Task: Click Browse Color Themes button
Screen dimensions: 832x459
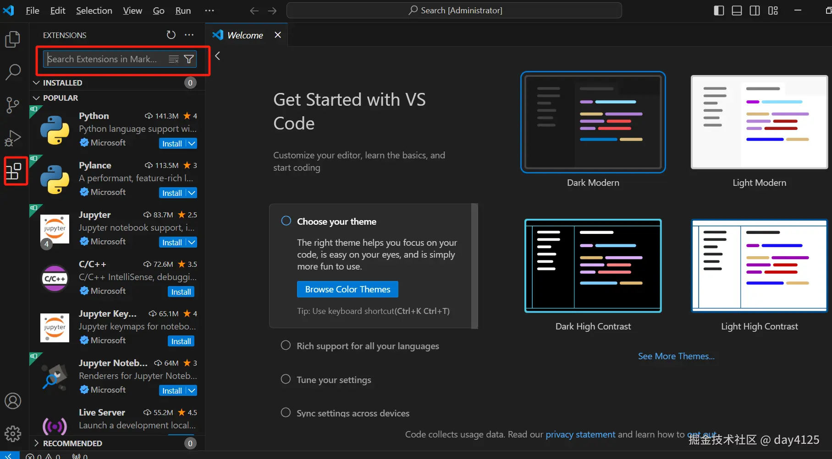Action: 347,289
